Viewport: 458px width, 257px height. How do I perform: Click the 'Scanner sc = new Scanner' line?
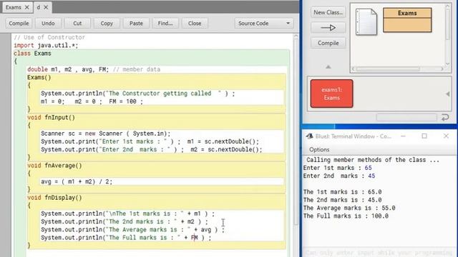pyautogui.click(x=105, y=133)
